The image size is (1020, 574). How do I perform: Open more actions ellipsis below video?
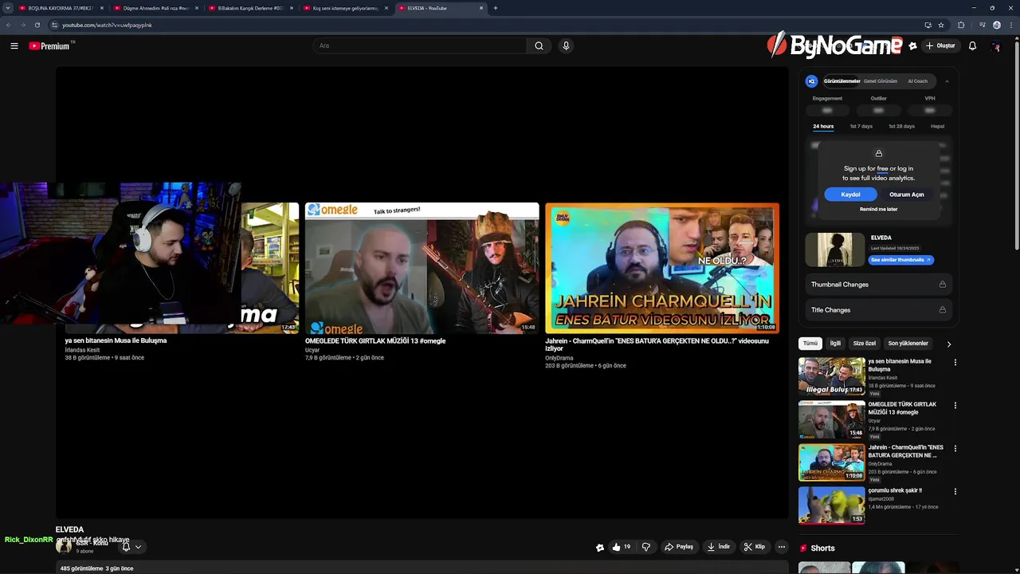click(x=782, y=547)
